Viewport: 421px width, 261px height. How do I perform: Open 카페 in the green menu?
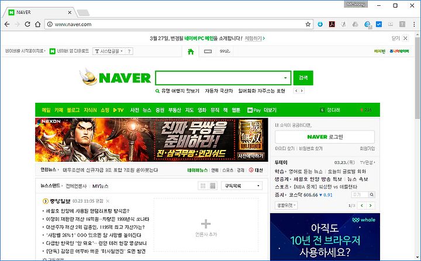click(x=58, y=110)
